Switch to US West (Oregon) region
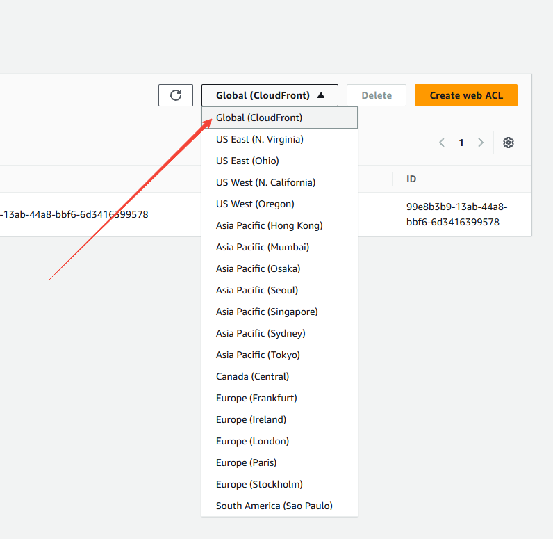Screen dimensions: 553x539 coord(255,204)
